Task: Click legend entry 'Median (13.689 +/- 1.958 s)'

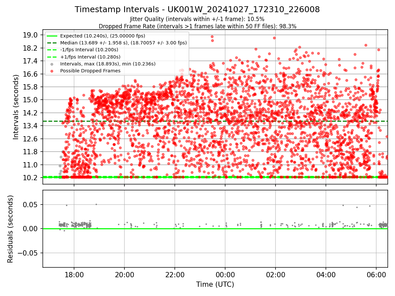Action: pos(123,43)
